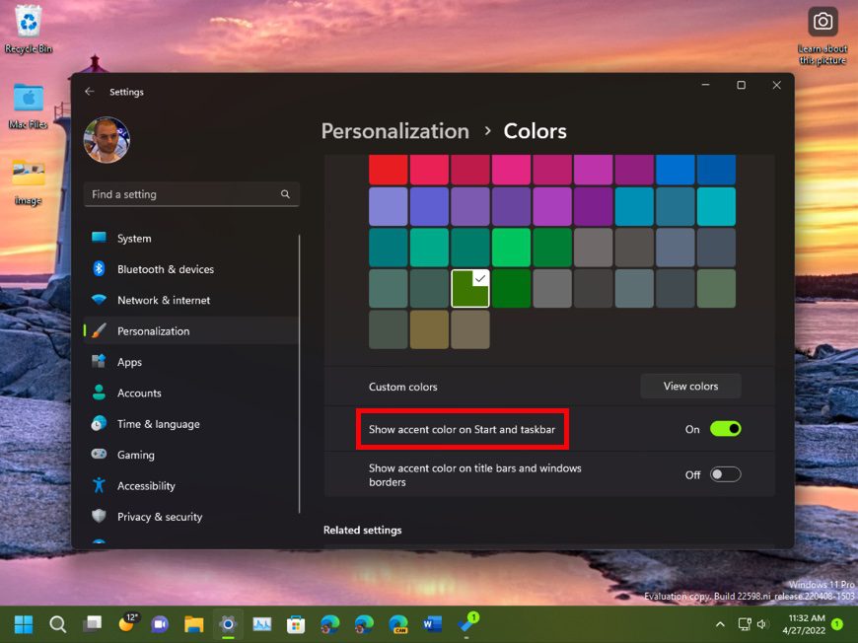This screenshot has height=643, width=858.
Task: Open Accounts settings category
Action: [191, 393]
